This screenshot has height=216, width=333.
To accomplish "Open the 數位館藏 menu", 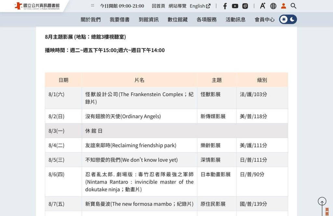I will point(178,20).
